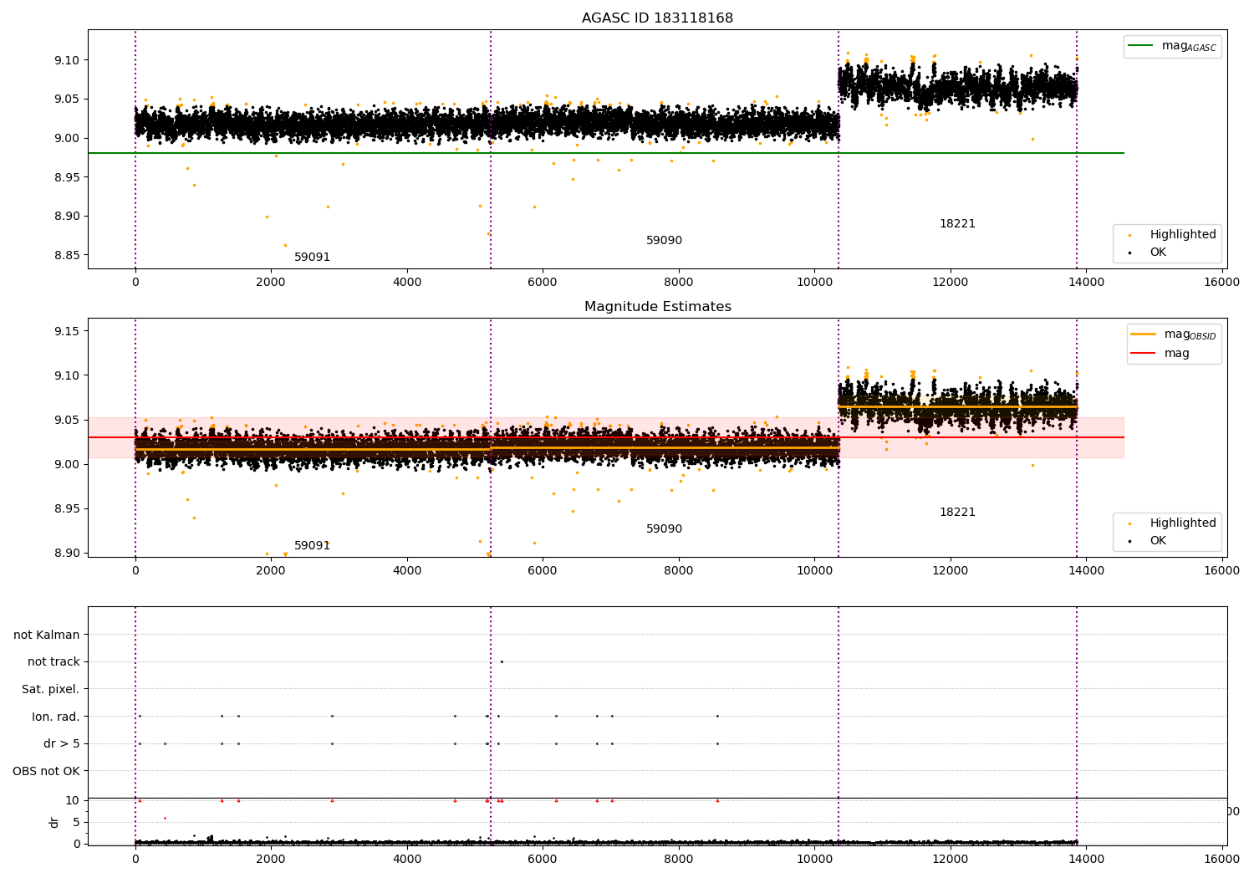Click the 8.85 y-tick in the top plot

coord(66,256)
